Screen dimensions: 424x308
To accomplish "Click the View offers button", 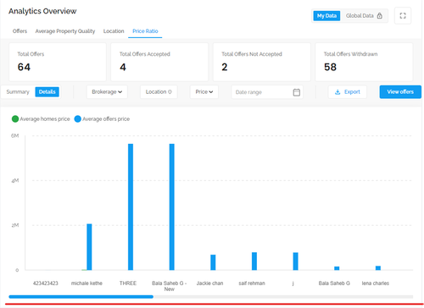I will [x=400, y=92].
